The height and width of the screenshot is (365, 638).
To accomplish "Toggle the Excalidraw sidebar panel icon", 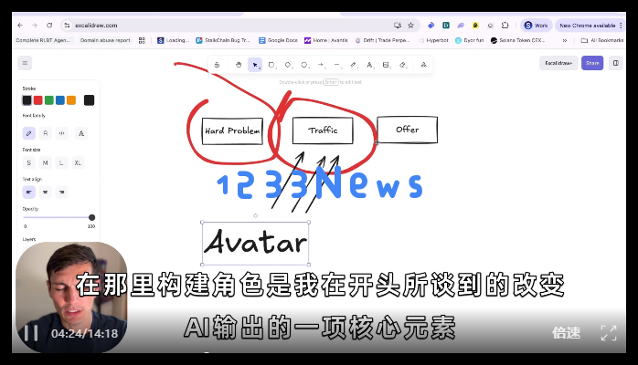I will coord(616,63).
